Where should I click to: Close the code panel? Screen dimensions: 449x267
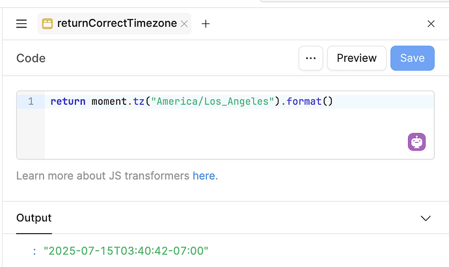coord(431,24)
